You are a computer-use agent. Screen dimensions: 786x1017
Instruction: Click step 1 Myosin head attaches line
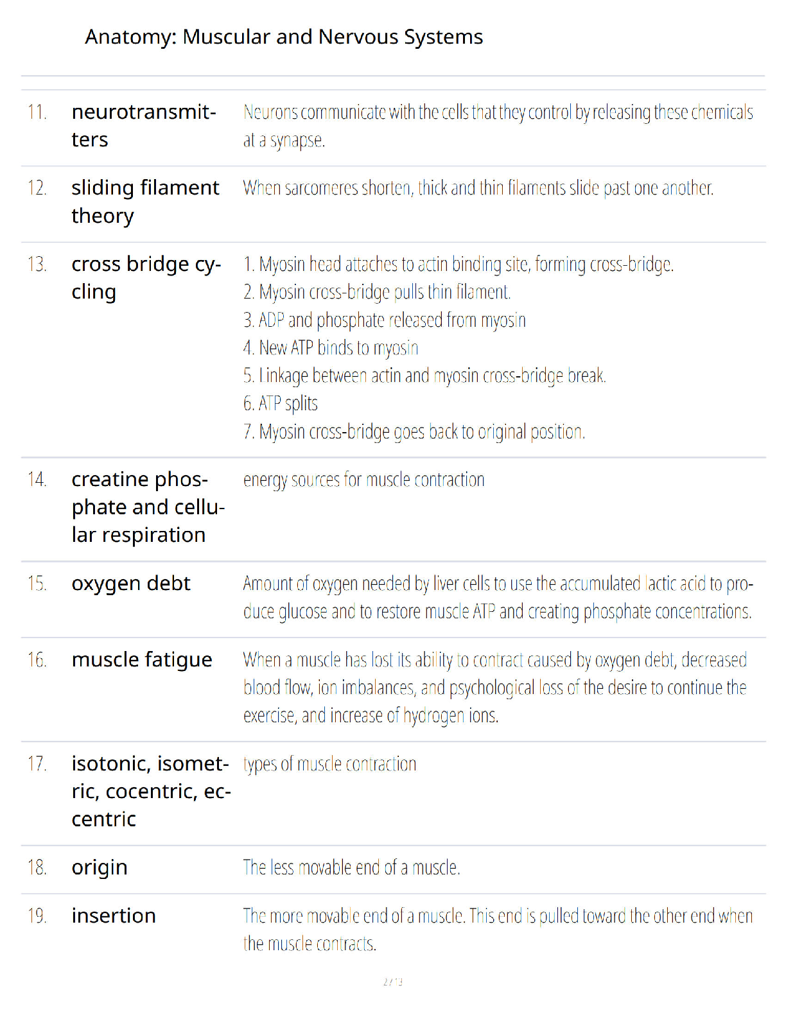tap(459, 265)
